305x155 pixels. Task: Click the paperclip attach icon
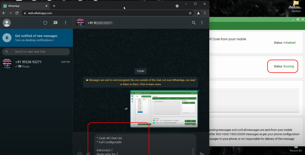88,153
